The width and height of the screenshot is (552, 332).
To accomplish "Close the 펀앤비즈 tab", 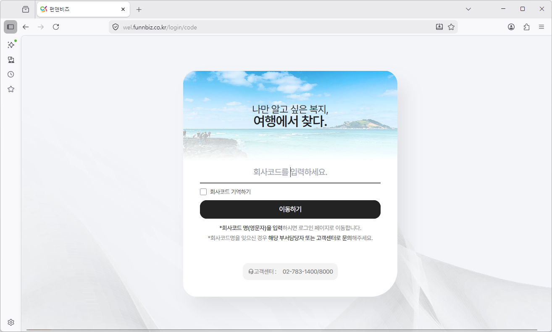I will click(123, 9).
